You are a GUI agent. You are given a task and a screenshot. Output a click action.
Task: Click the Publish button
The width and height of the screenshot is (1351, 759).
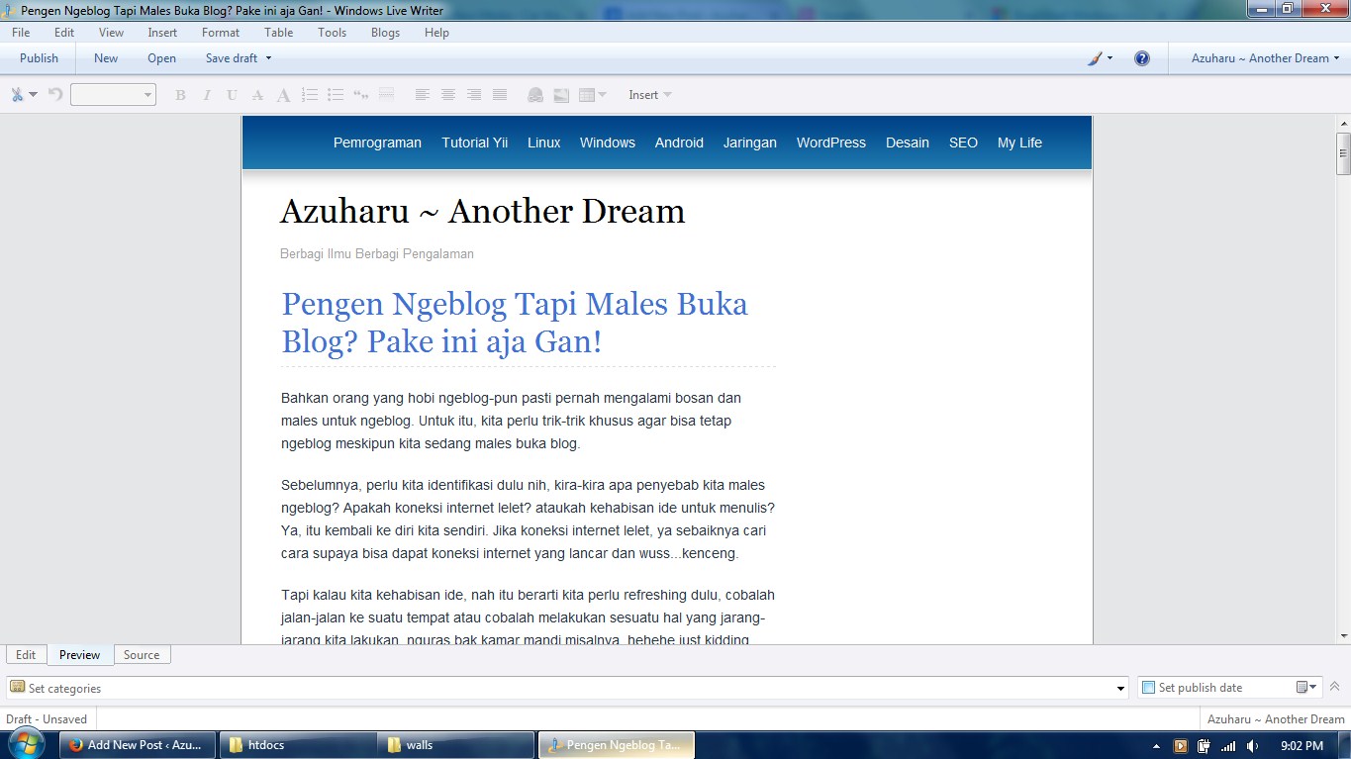pos(39,58)
